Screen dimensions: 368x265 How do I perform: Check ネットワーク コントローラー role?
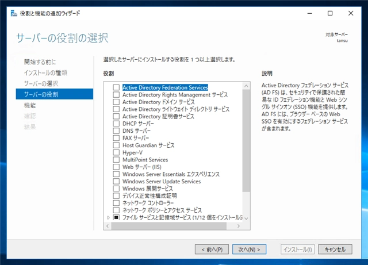click(x=116, y=203)
